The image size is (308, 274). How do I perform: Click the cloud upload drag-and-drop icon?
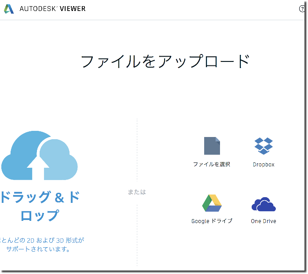pos(39,155)
